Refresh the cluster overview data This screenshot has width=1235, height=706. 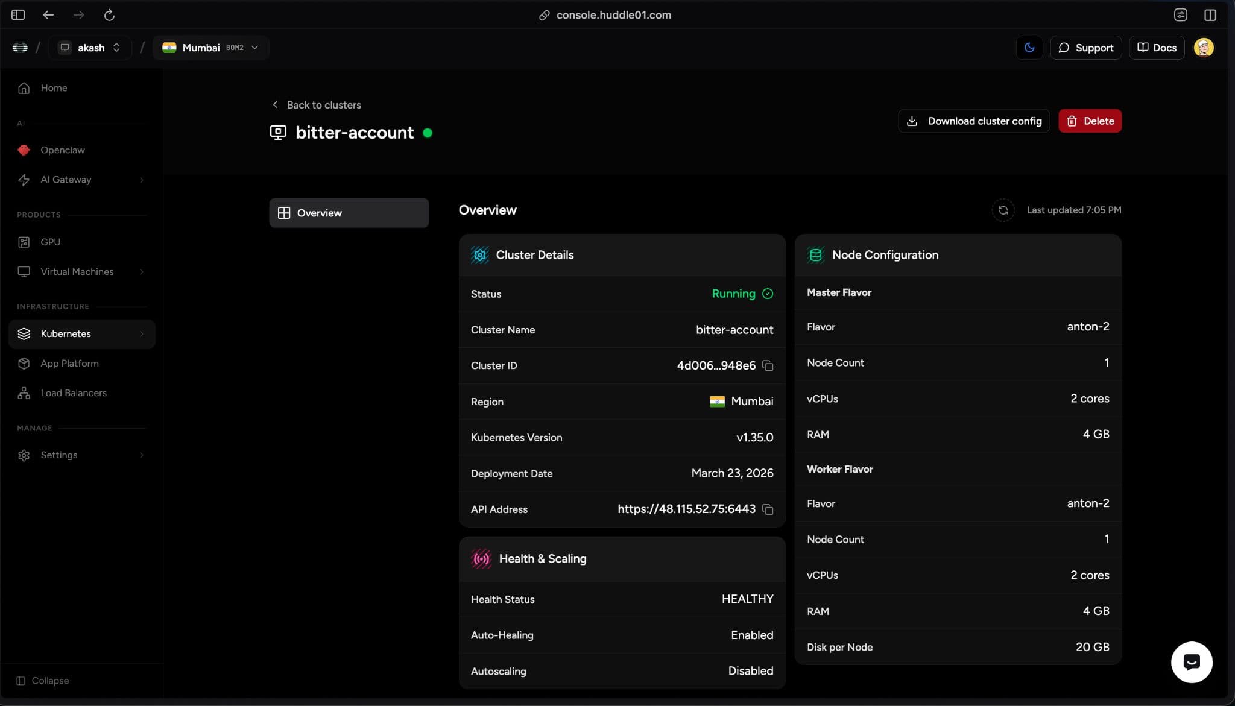click(1003, 210)
